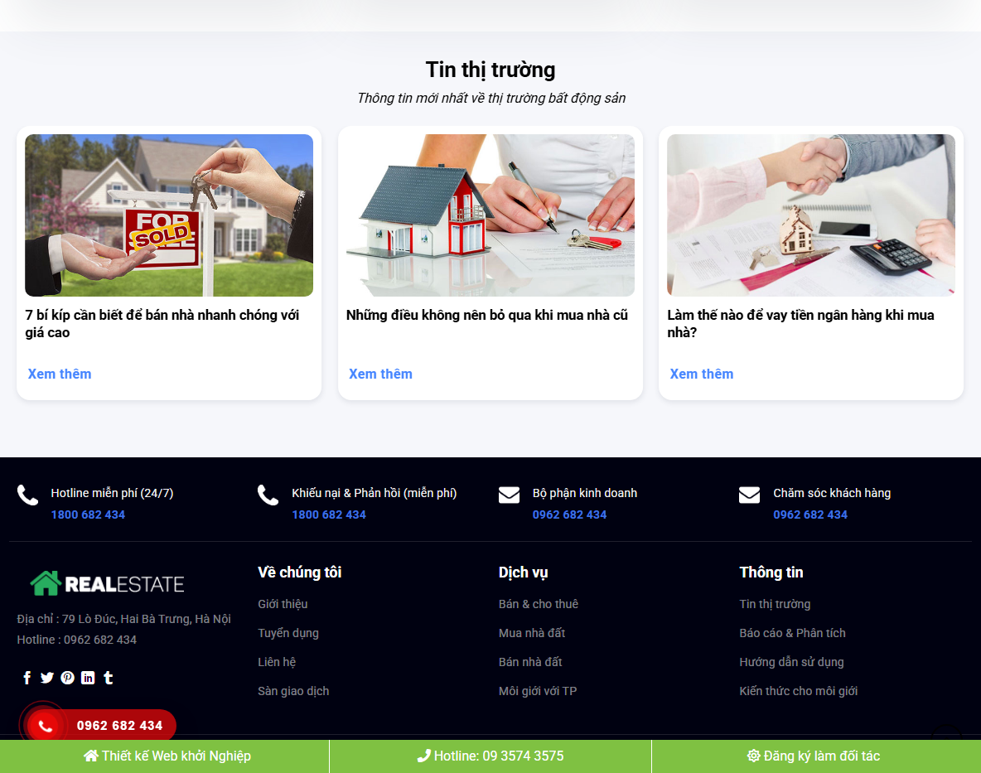Select Hotline: 09 3574 3575 in green bar
Image resolution: width=981 pixels, height=773 pixels.
490,756
